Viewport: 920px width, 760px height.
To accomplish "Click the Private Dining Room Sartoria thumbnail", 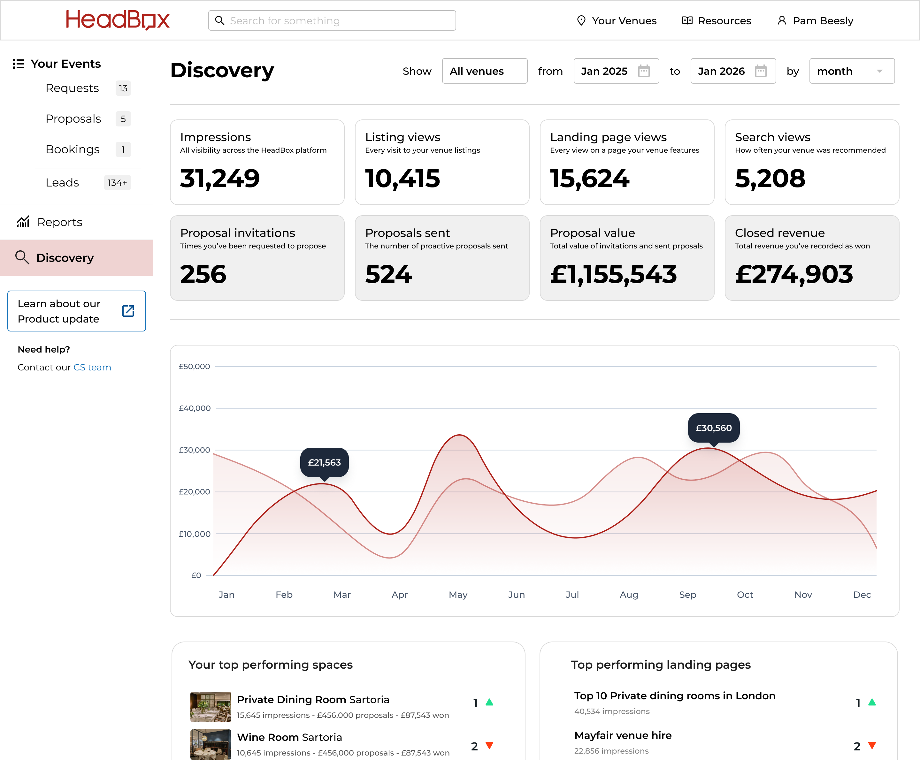I will point(211,707).
